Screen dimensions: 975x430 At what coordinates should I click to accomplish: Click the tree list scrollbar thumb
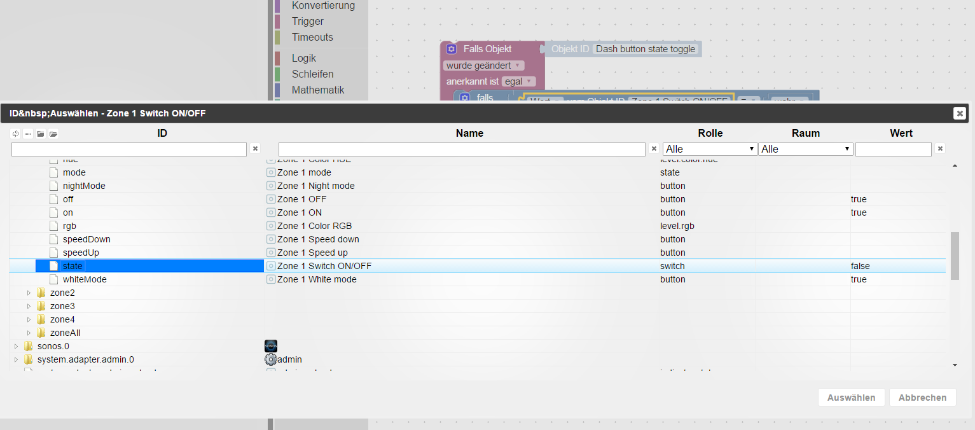(955, 256)
